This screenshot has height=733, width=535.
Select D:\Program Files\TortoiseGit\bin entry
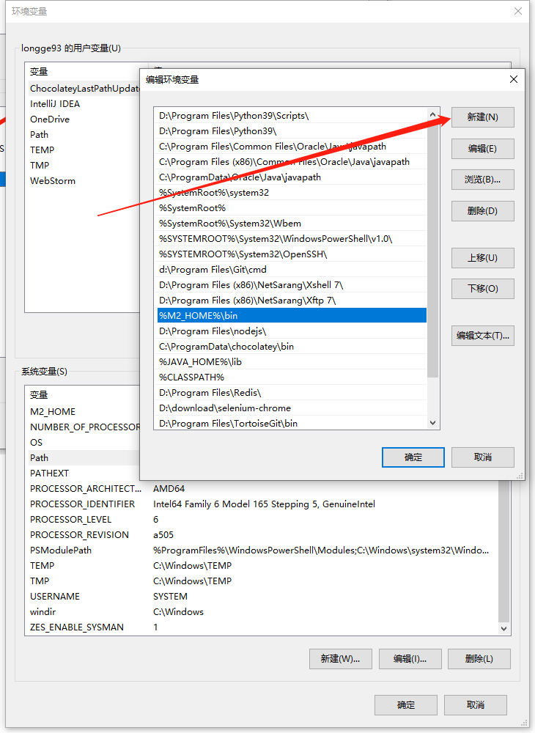point(292,424)
